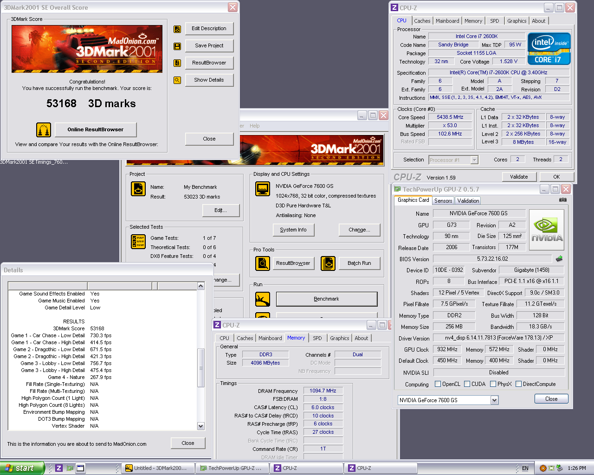Screen dimensions: 594x475
Task: Click the Selected Tests checklist icon
Action: (138, 242)
